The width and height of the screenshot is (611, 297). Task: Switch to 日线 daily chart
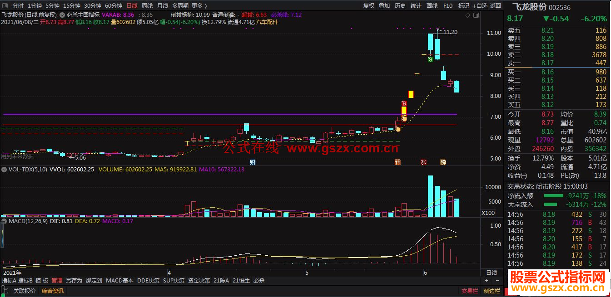click(132, 6)
